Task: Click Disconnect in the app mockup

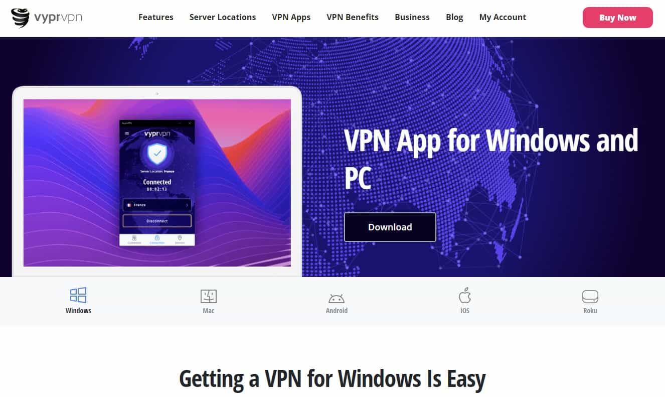Action: pyautogui.click(x=157, y=221)
